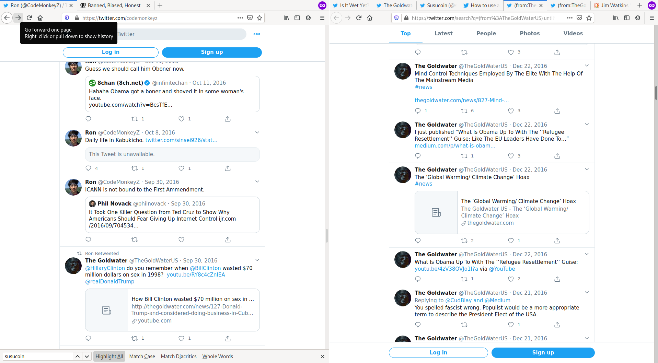The height and width of the screenshot is (363, 658).
Task: Switch to the Latest search tab
Action: click(443, 33)
